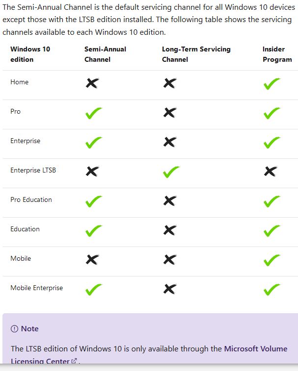Click the Home Insider Program green checkmark
Viewport: 298px width, 371px height.
[271, 84]
